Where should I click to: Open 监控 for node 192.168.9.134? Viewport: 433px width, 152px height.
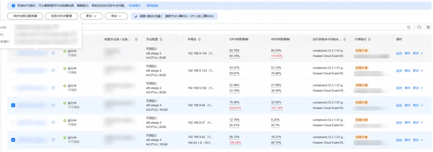tap(399, 53)
